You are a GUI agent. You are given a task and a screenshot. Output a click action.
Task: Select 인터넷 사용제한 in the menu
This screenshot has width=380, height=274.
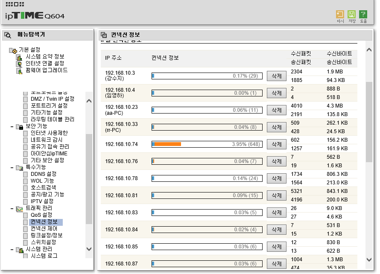(x=49, y=133)
